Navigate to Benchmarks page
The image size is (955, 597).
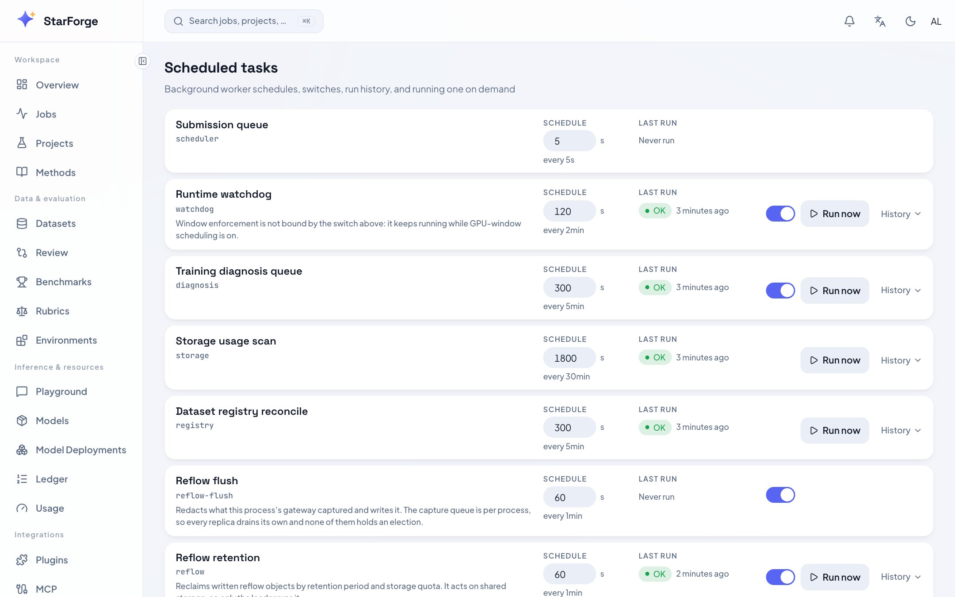tap(71, 282)
